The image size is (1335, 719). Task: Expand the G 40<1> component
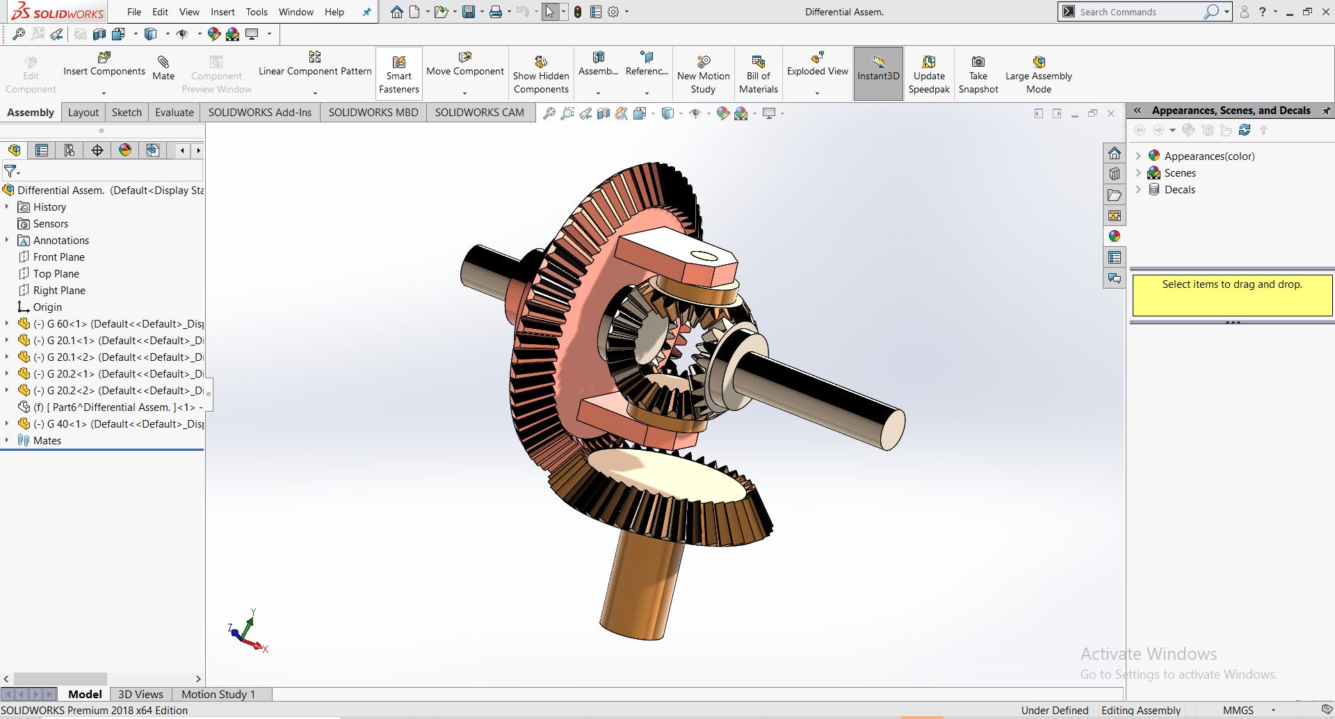click(x=7, y=423)
